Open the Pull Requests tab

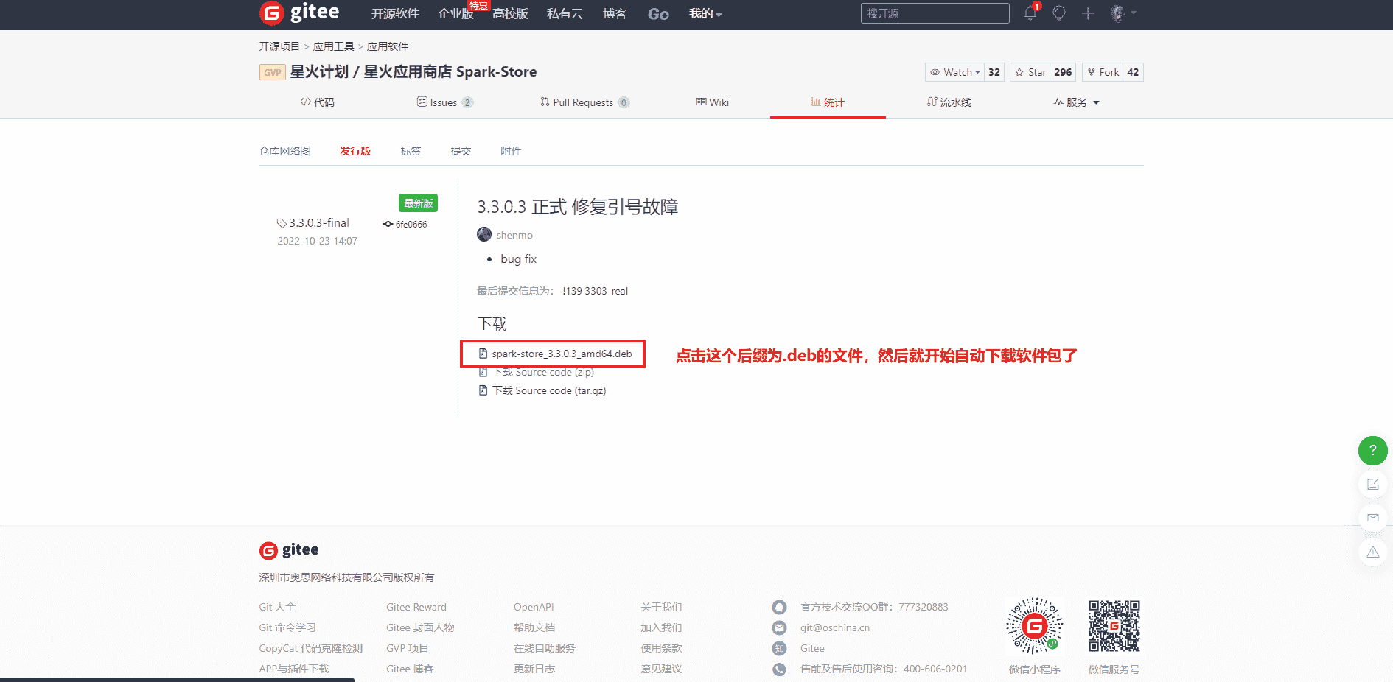pos(582,102)
